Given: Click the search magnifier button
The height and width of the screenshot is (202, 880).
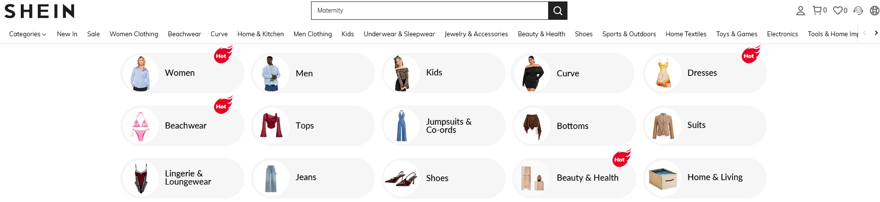Looking at the screenshot, I should [x=557, y=11].
